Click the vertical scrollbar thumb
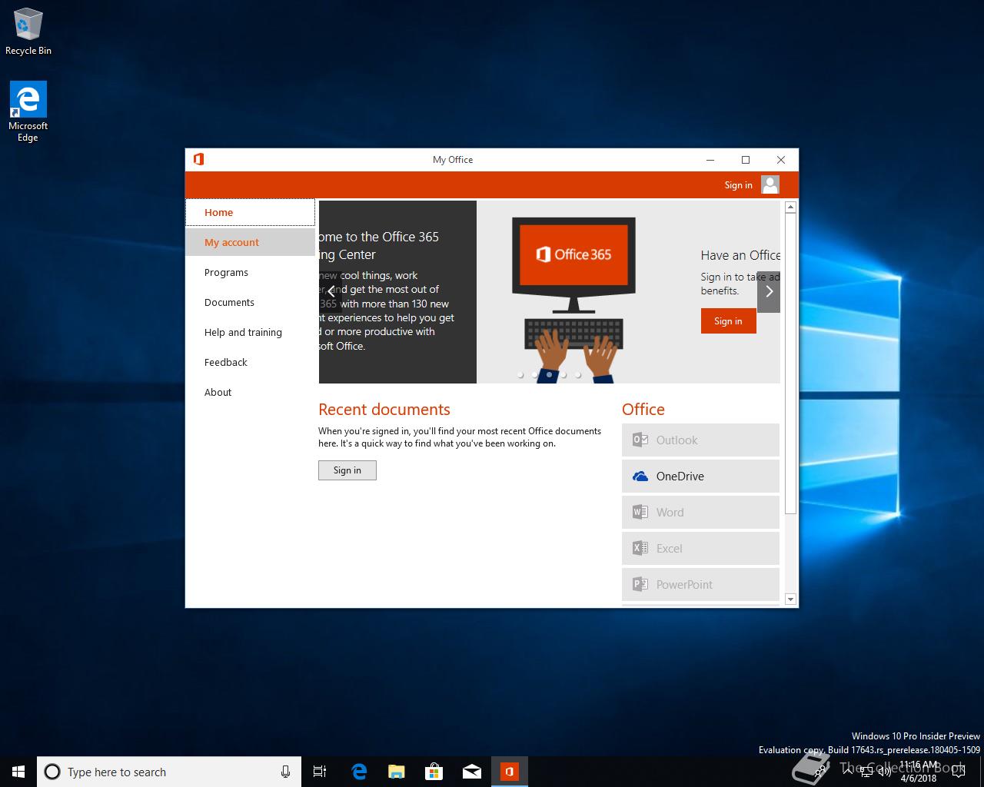The width and height of the screenshot is (984, 787). tap(790, 364)
